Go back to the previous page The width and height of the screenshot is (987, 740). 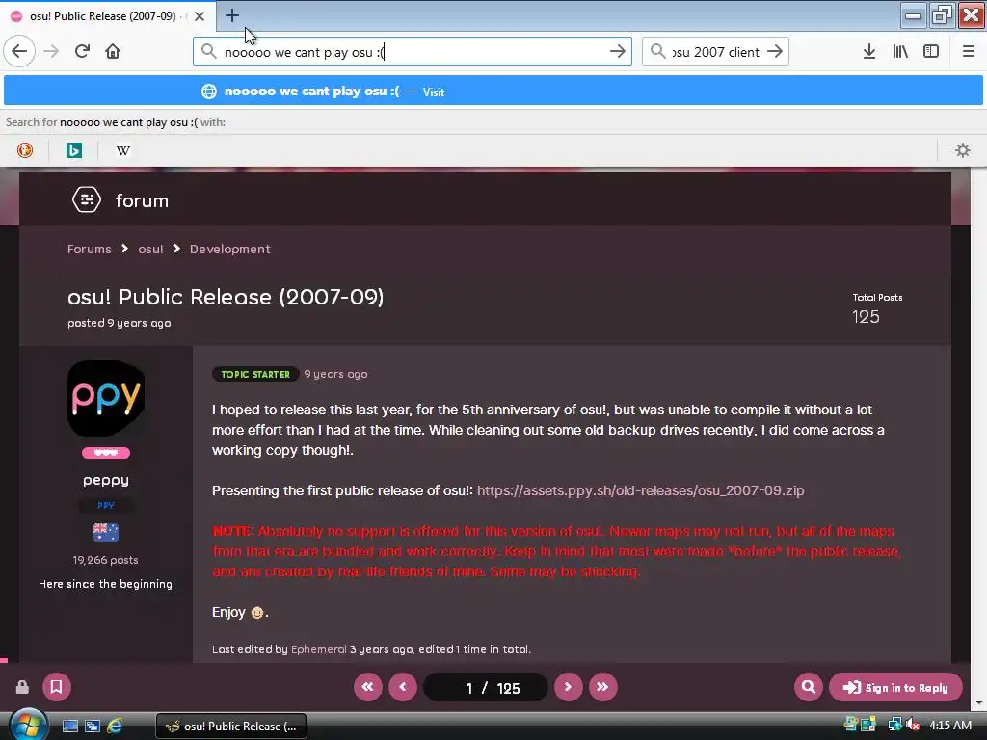(x=19, y=51)
